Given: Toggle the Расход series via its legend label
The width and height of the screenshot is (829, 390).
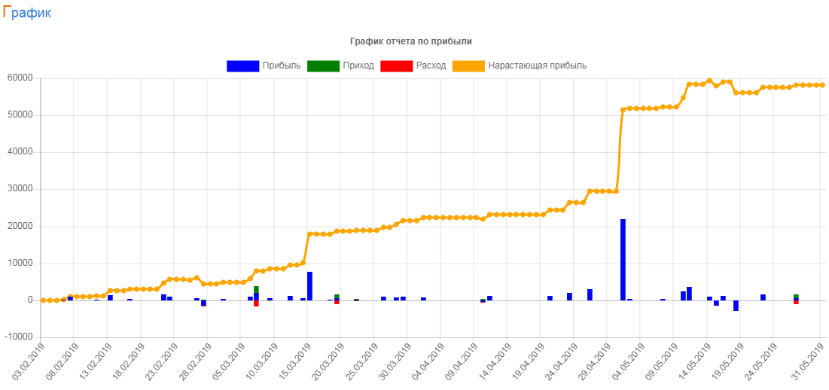Looking at the screenshot, I should point(431,66).
